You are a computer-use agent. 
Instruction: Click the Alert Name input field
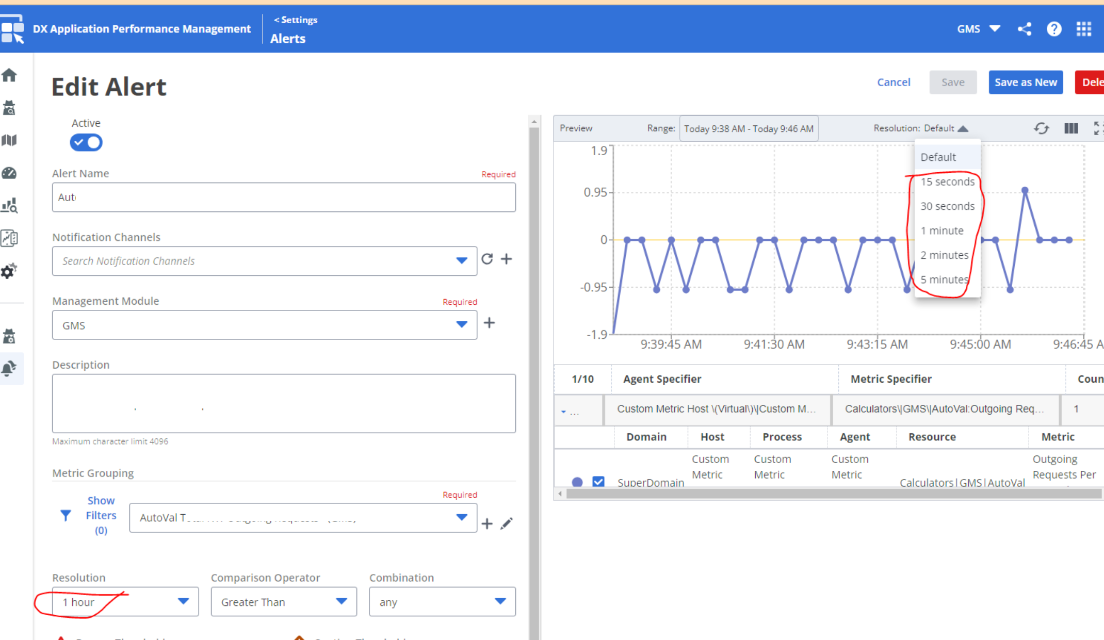tap(284, 197)
